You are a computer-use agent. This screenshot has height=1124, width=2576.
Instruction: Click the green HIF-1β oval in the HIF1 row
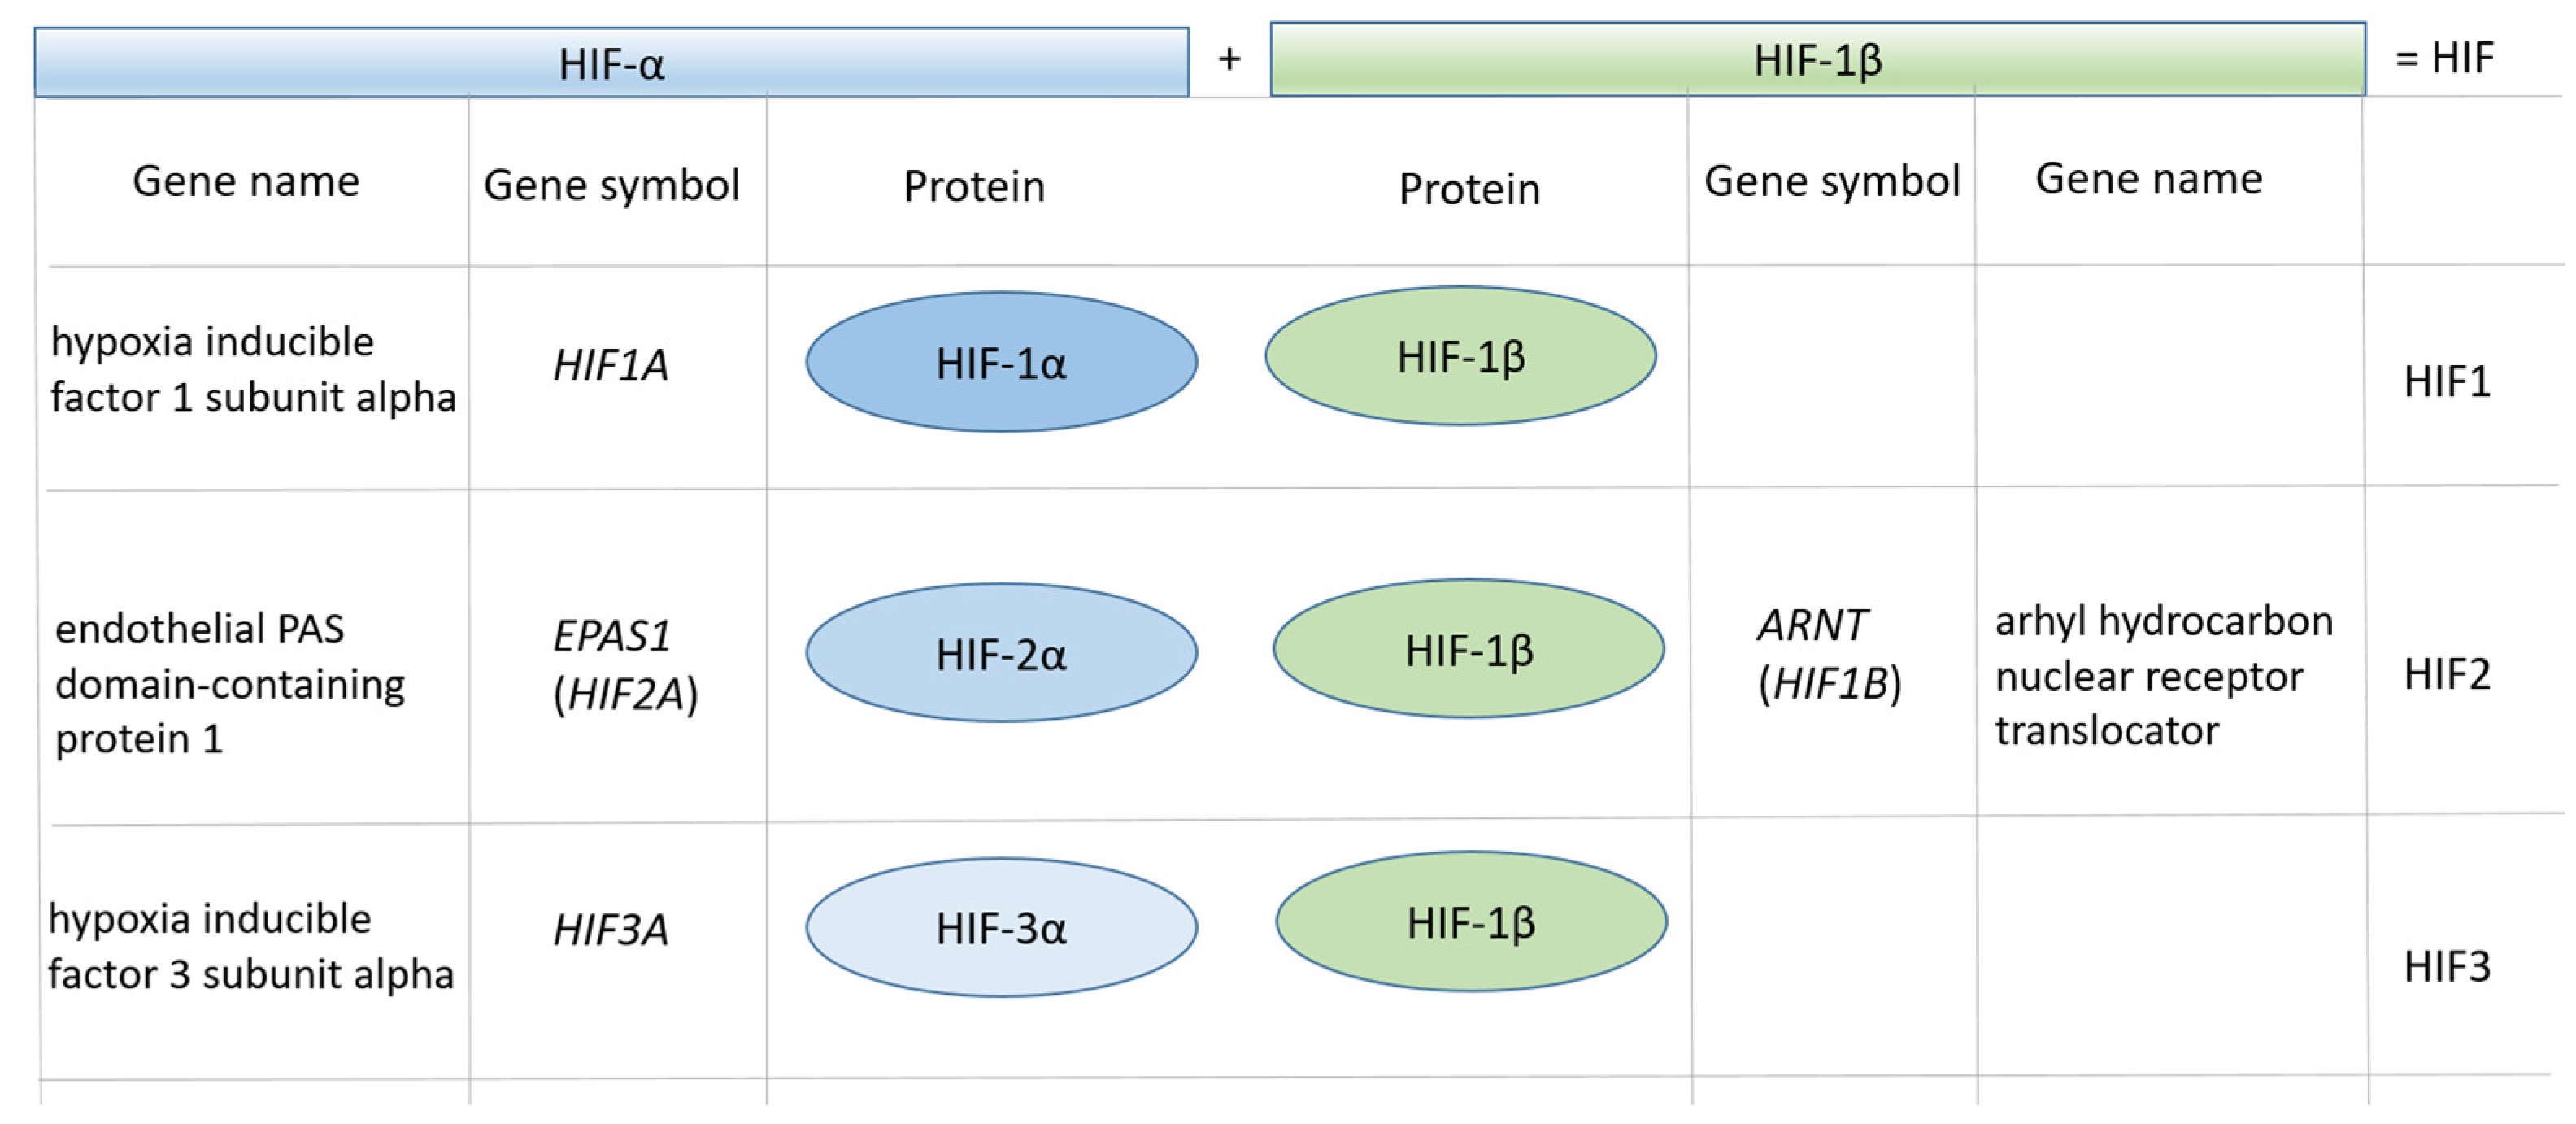click(1460, 356)
